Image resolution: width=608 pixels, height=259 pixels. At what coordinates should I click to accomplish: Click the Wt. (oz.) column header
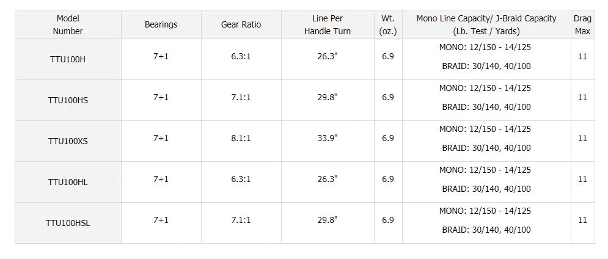pos(388,24)
